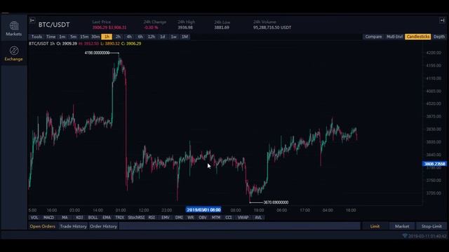Click the 24h High value 3936.98
The image size is (449, 252).
point(185,28)
